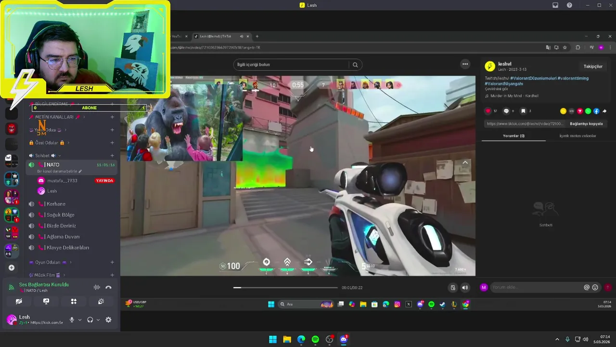Open the share arrow for more options
This screenshot has width=616, height=347.
(604, 111)
